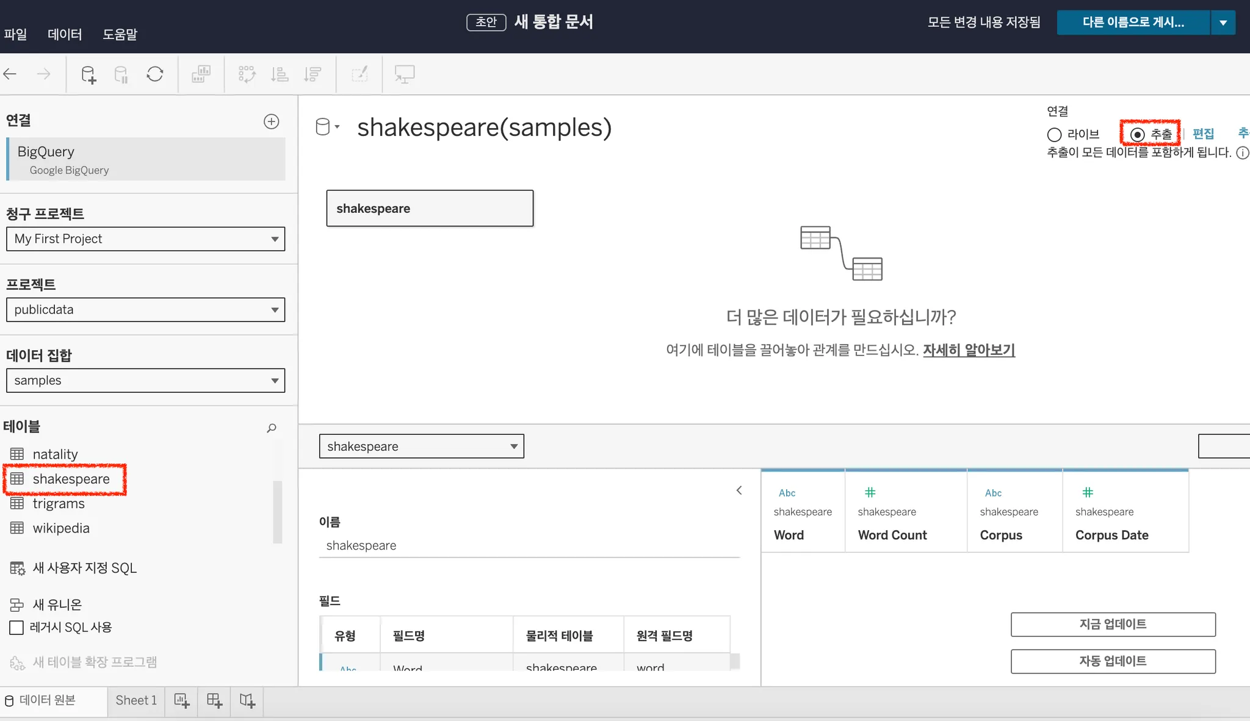Click the new story icon
Screen dimensions: 1250x721
247,700
